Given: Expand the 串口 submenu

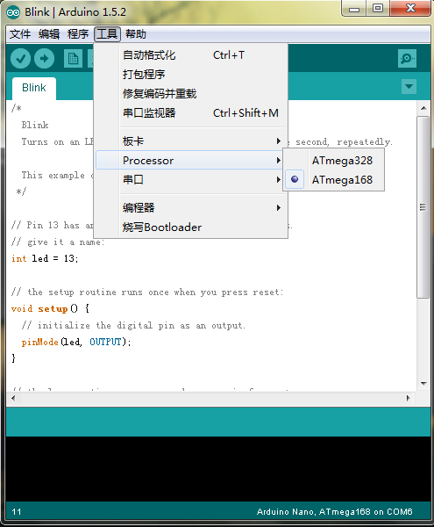Looking at the screenshot, I should pyautogui.click(x=191, y=179).
